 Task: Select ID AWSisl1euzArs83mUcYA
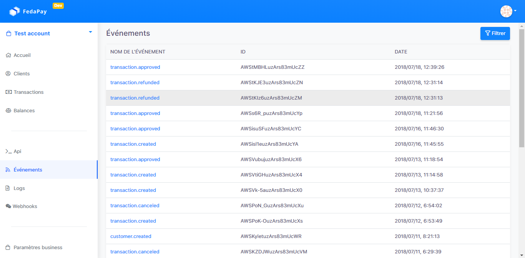pyautogui.click(x=269, y=144)
